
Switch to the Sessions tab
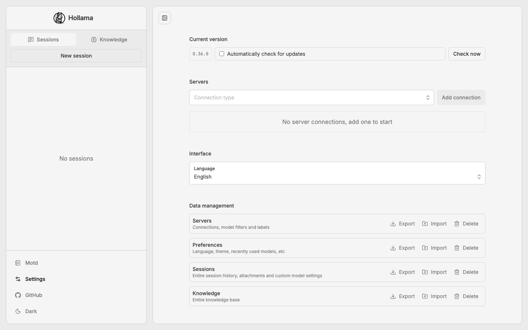pos(44,40)
